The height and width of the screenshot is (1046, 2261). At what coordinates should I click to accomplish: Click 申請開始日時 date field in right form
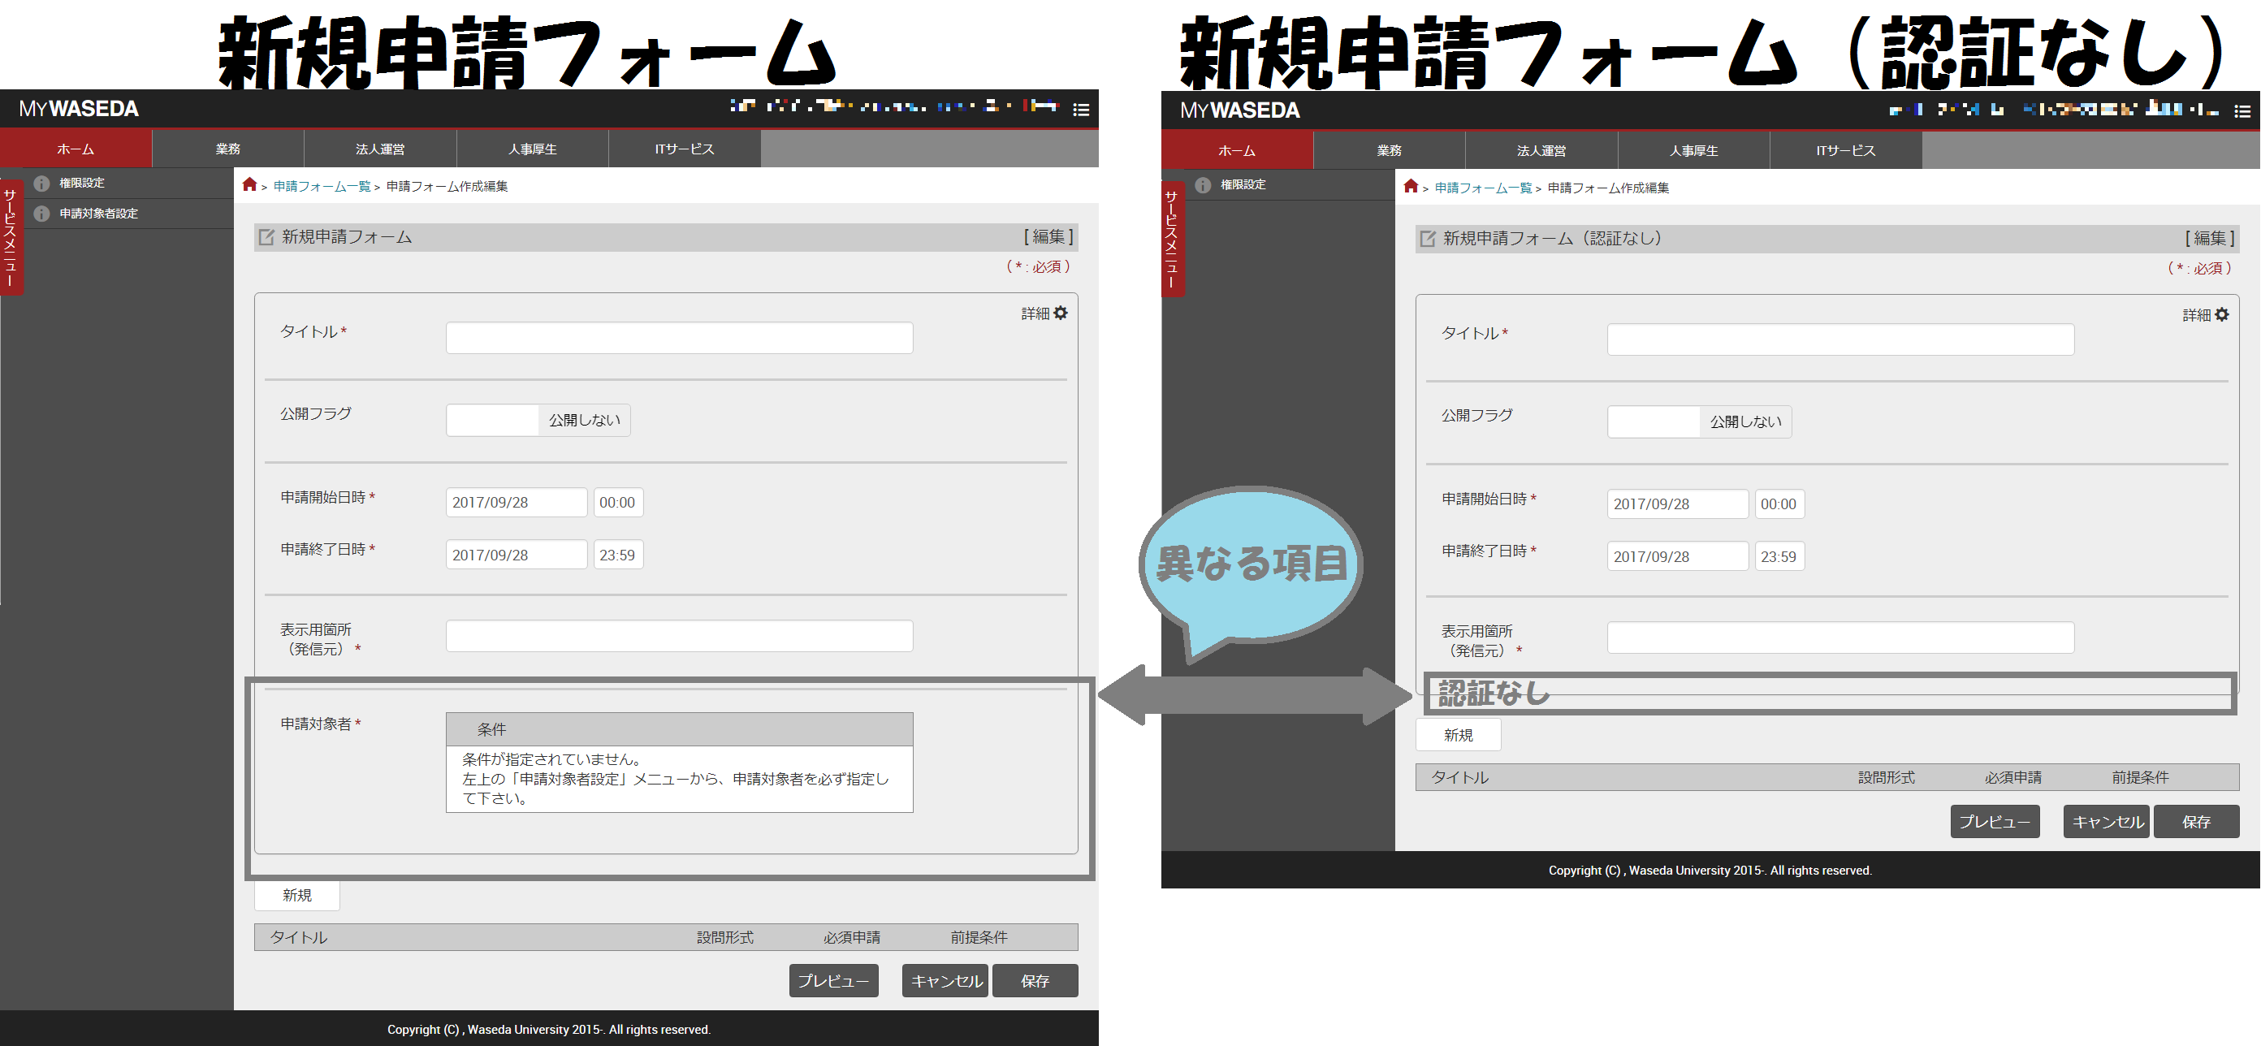coord(1677,504)
